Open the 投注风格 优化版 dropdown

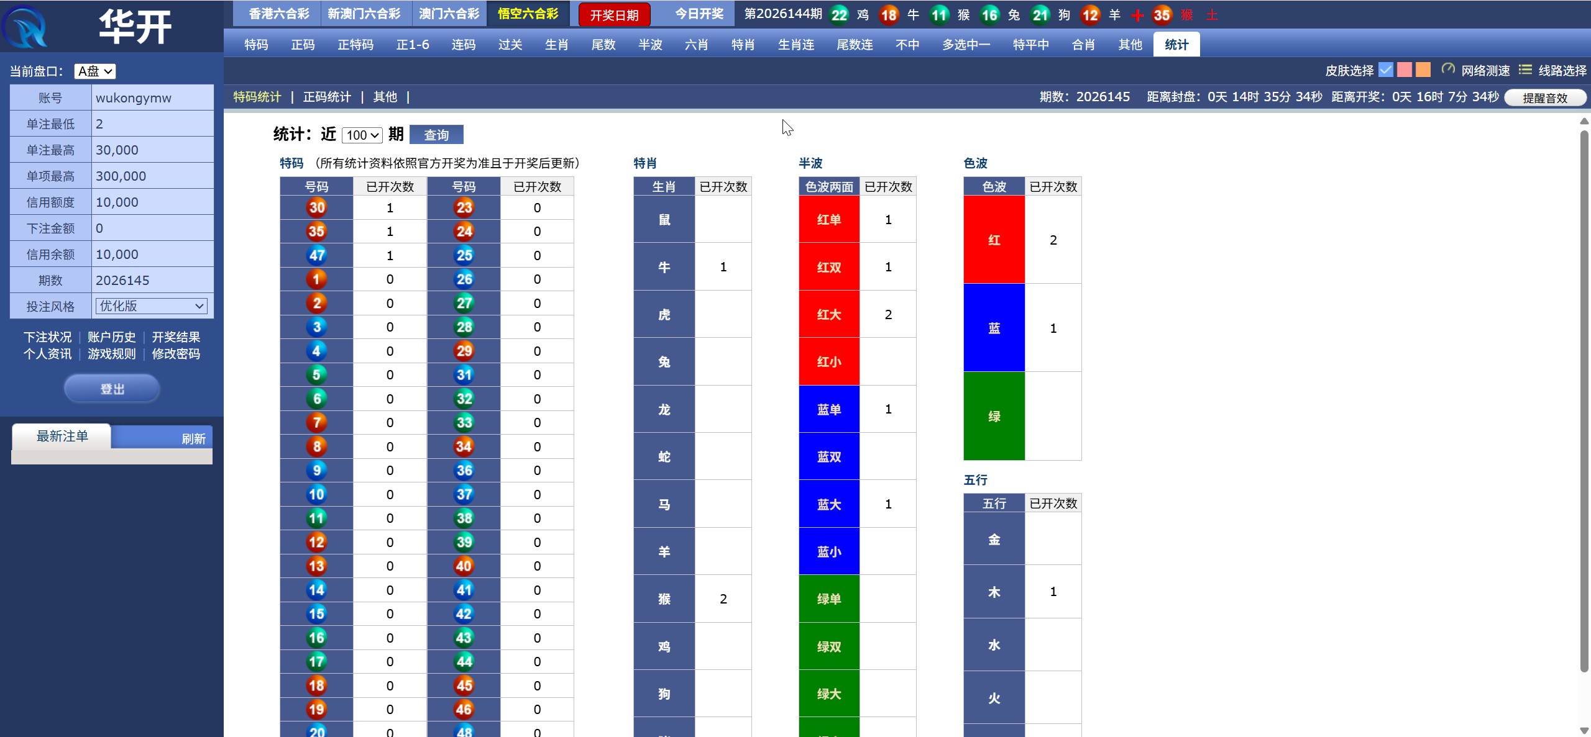click(151, 306)
